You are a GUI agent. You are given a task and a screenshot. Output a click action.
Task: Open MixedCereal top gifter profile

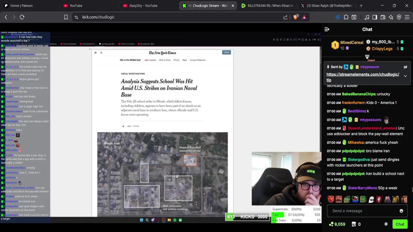pos(352,43)
